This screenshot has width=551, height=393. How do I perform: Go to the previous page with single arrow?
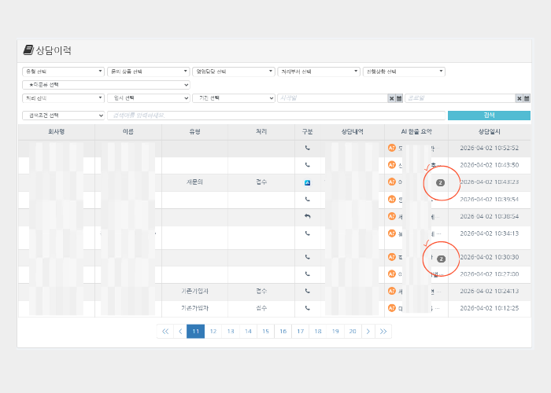pos(180,332)
